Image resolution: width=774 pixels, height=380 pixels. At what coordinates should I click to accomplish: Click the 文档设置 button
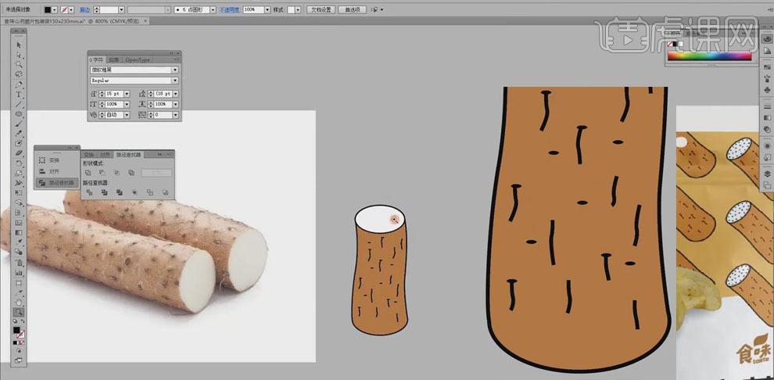[x=321, y=10]
